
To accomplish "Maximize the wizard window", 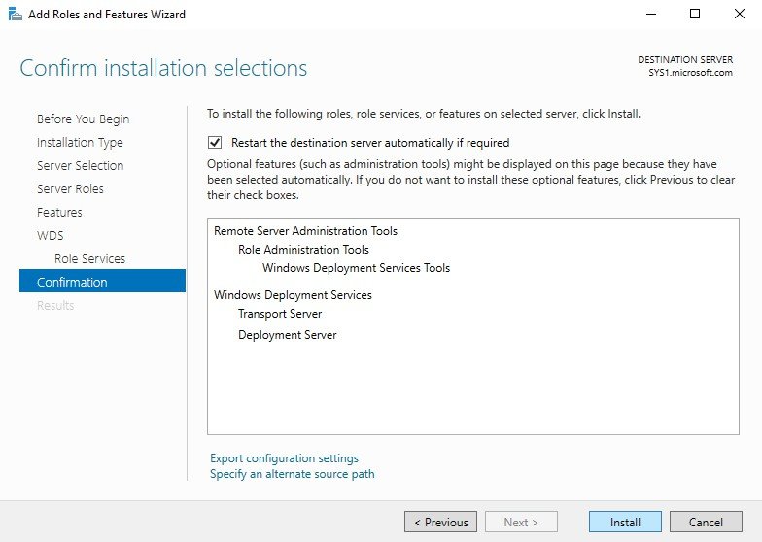I will point(695,14).
